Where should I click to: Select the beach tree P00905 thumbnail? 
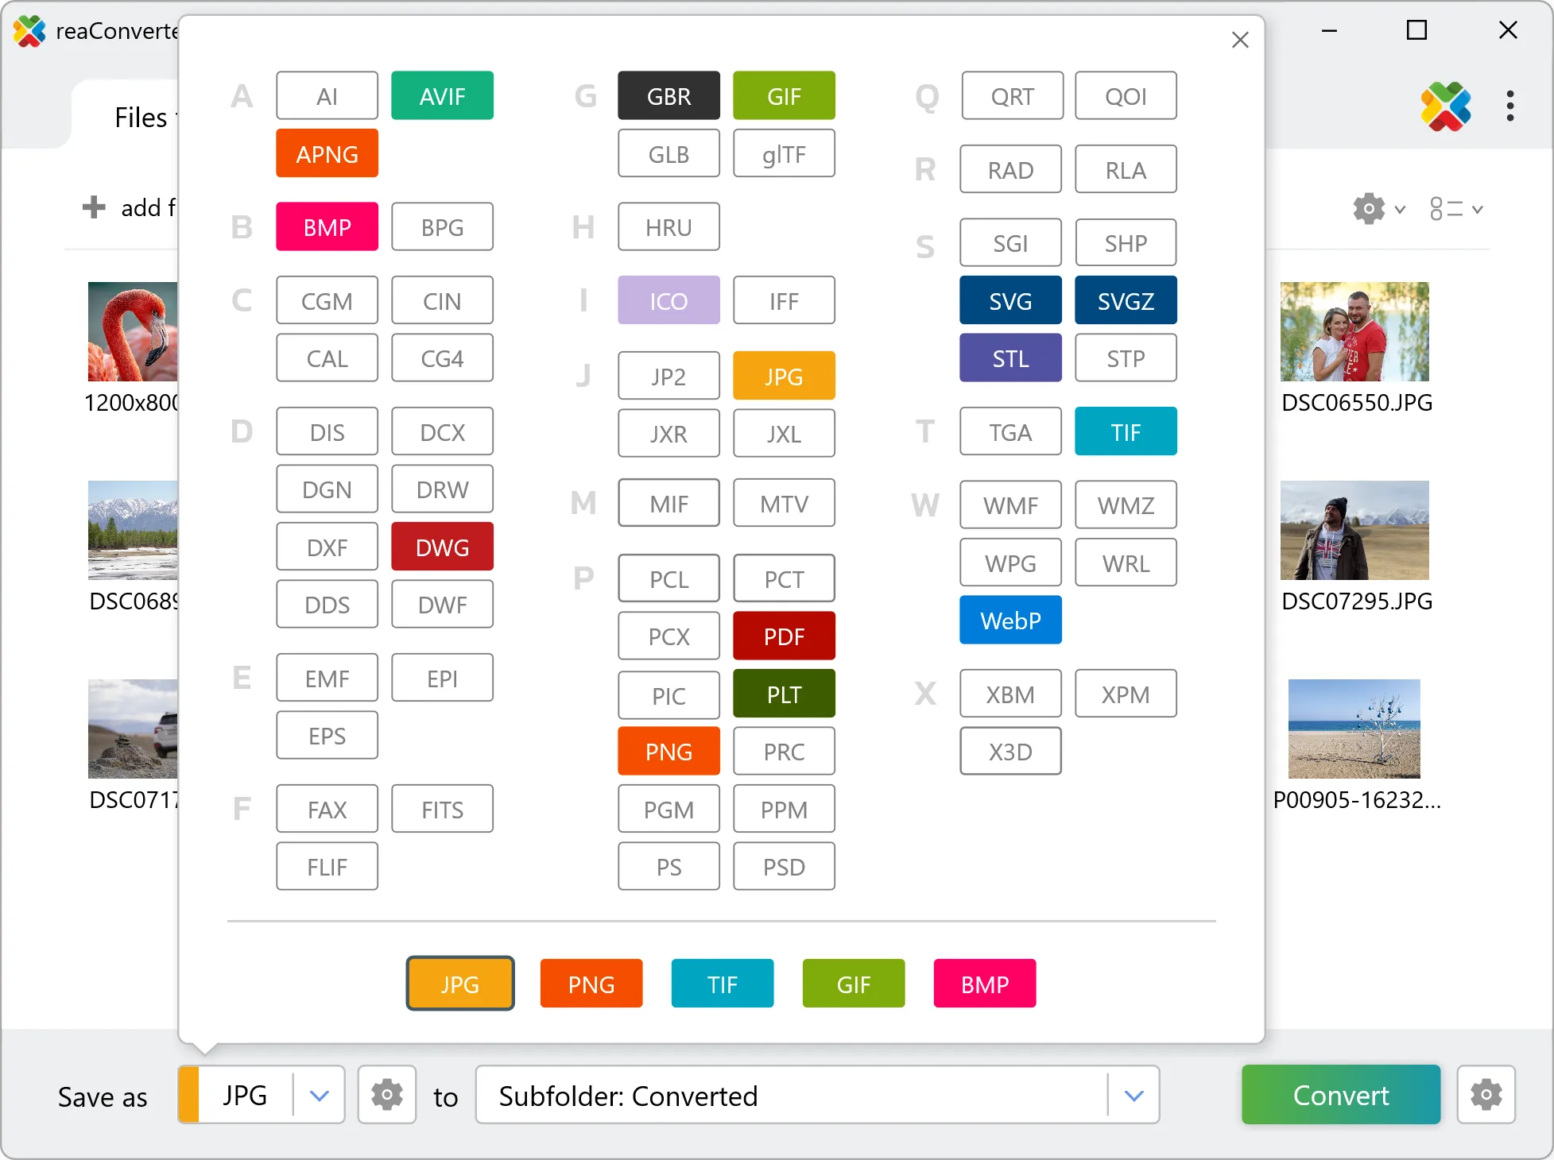coord(1354,729)
